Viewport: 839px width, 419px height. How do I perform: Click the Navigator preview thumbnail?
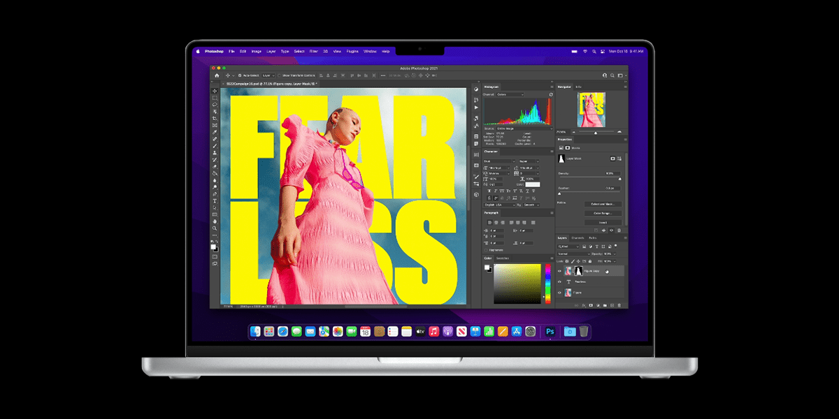(x=591, y=110)
